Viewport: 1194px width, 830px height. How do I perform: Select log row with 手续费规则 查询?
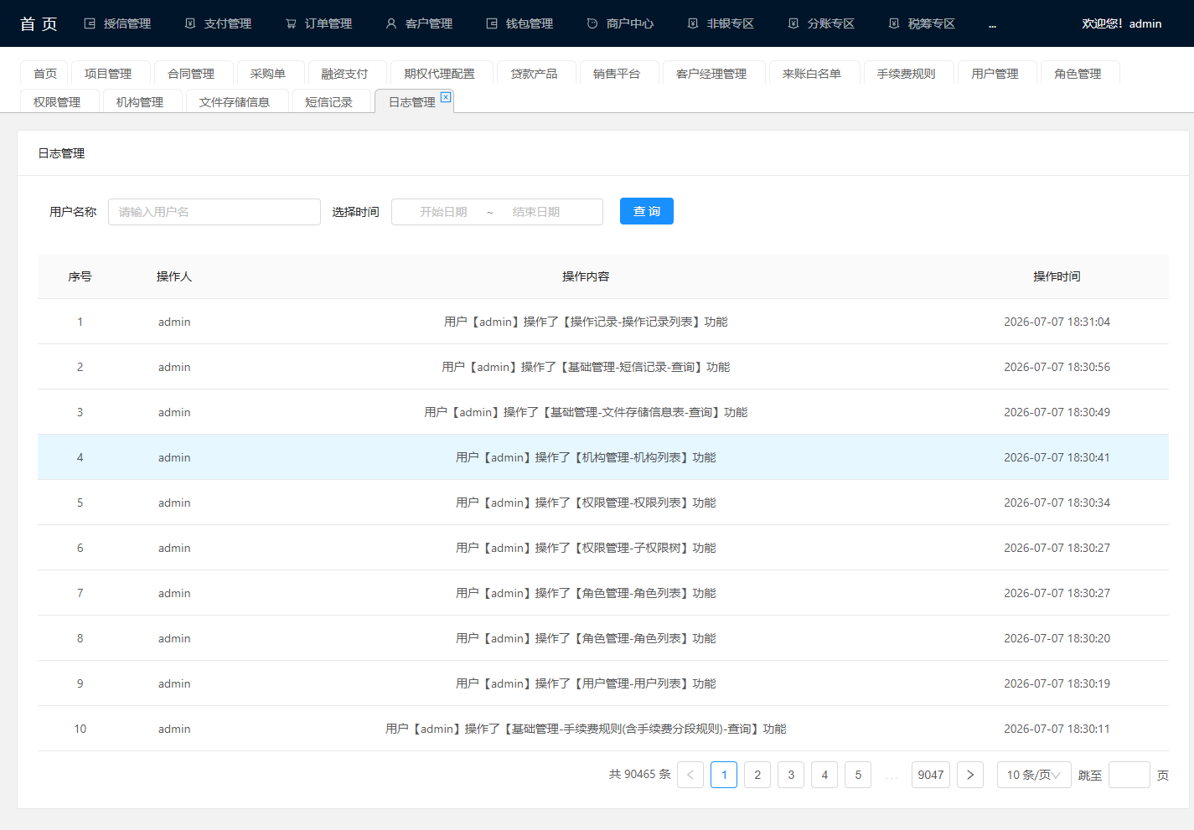[603, 729]
